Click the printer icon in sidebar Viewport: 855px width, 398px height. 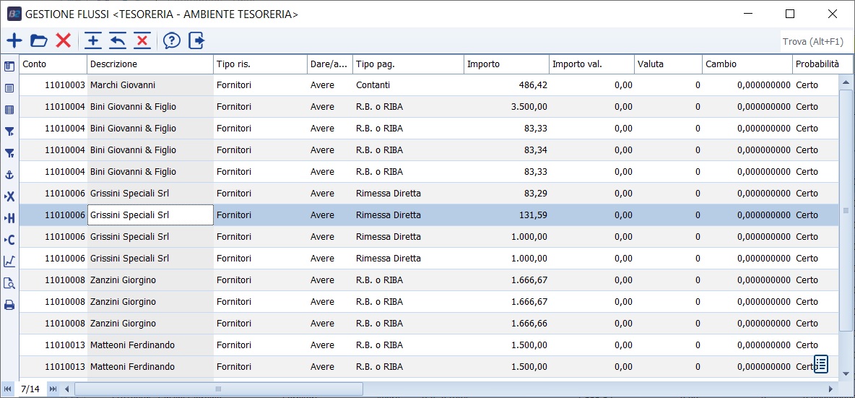tap(10, 305)
